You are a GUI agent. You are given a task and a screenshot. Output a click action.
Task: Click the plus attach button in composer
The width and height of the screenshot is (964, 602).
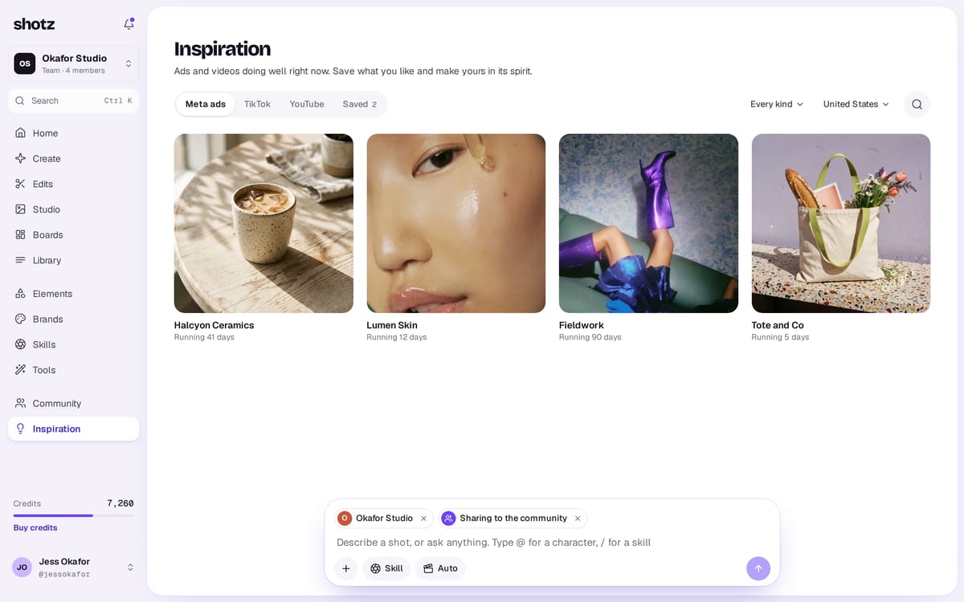[x=346, y=568]
